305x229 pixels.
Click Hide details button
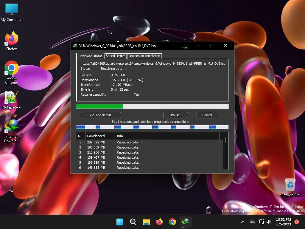click(100, 115)
